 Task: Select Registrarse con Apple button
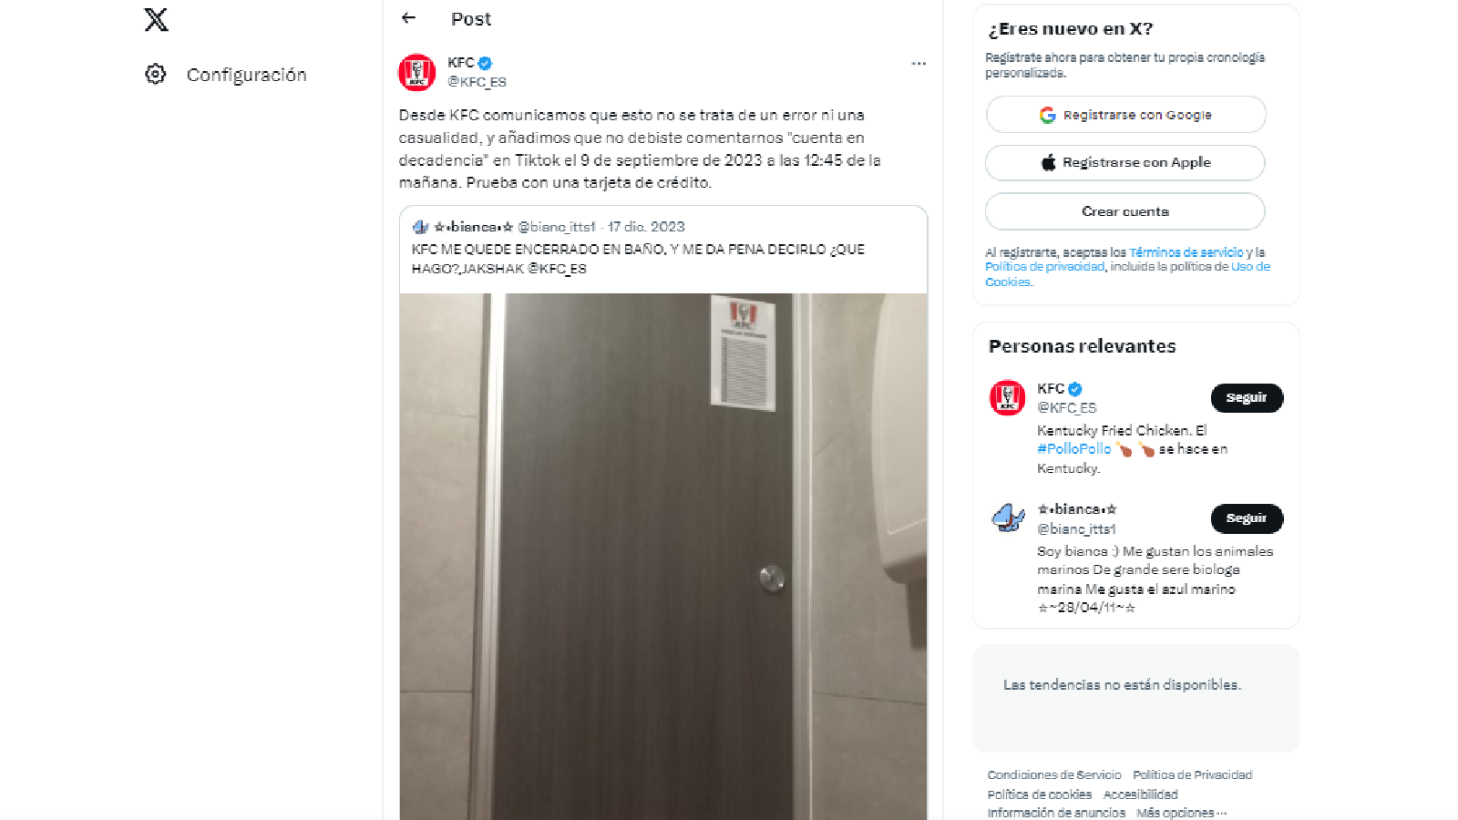(x=1125, y=162)
